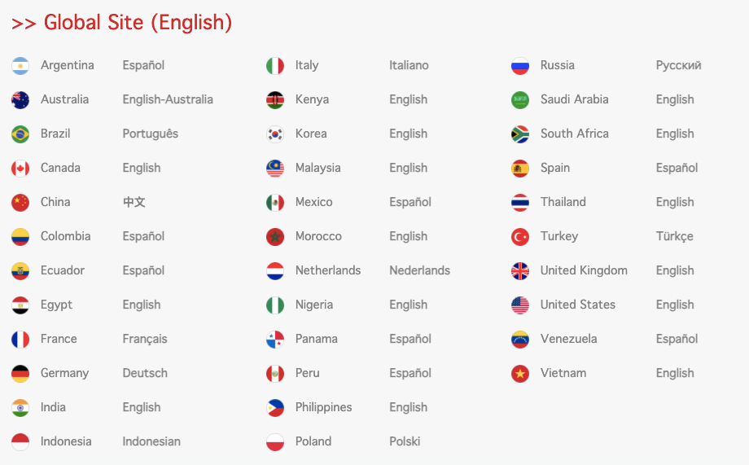749x465 pixels.
Task: Click the Brazil flag icon
Action: [20, 134]
